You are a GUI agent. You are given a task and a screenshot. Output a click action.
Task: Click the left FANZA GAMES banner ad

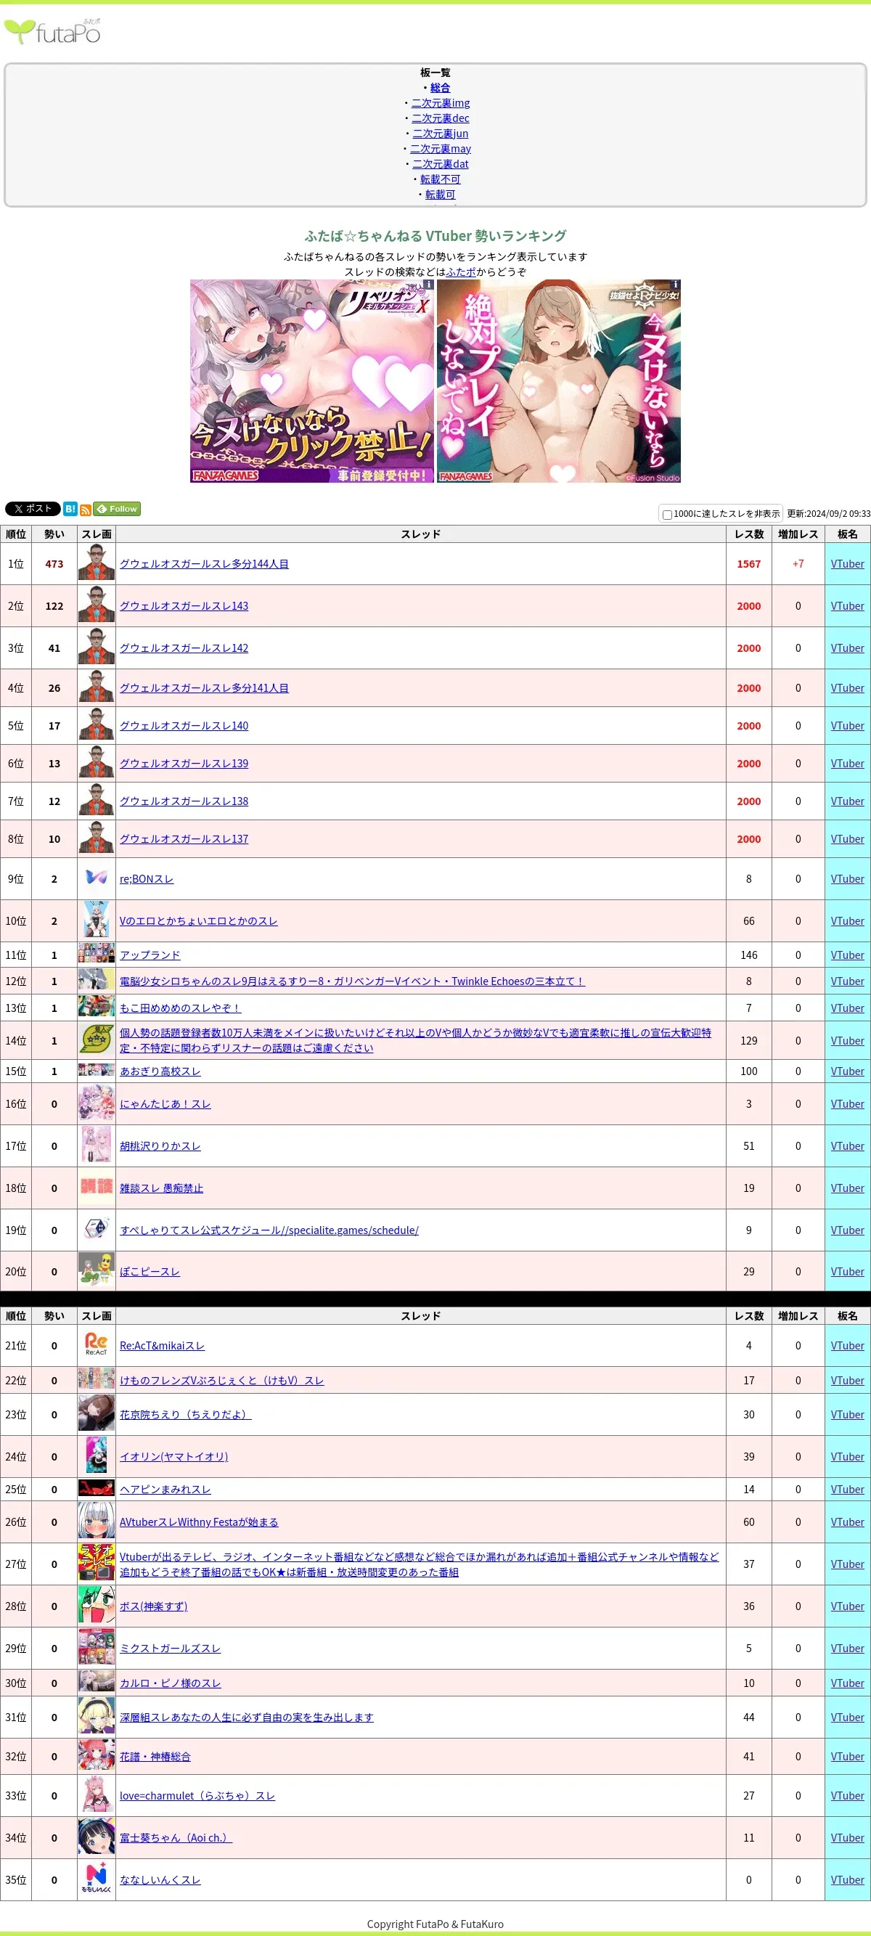(x=312, y=381)
